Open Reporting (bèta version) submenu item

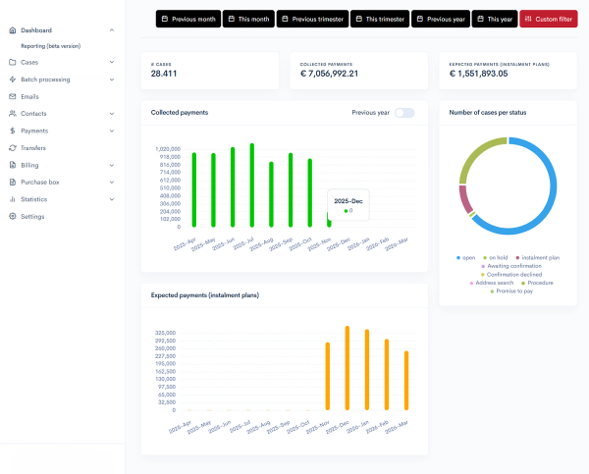50,46
